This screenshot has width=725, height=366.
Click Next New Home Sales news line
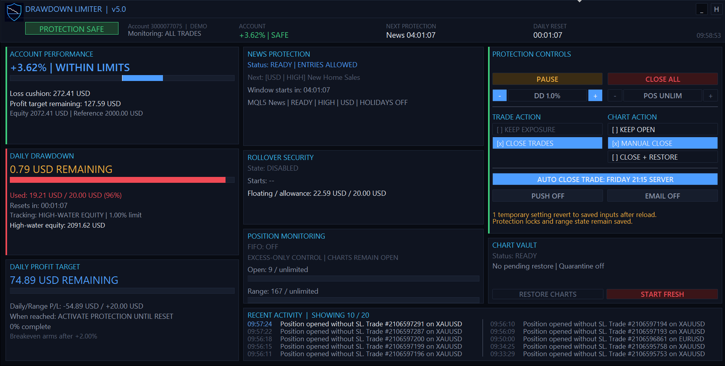[304, 77]
